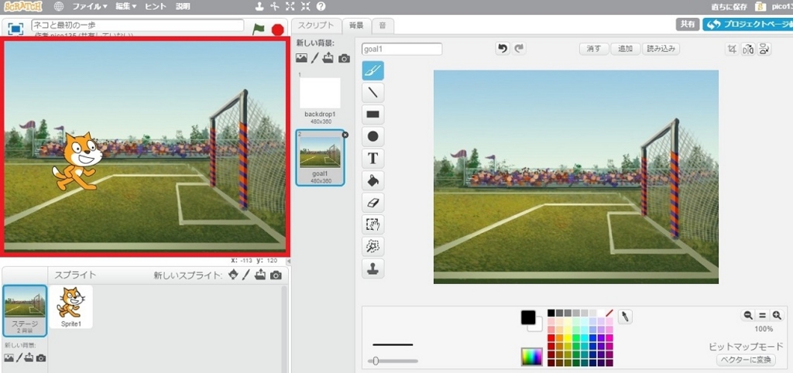793x373 pixels.
Task: Edit the goal1 backdrop name field
Action: [x=402, y=49]
